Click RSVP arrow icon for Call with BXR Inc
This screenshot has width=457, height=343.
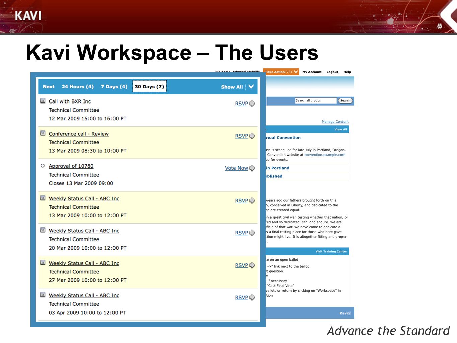pos(252,104)
